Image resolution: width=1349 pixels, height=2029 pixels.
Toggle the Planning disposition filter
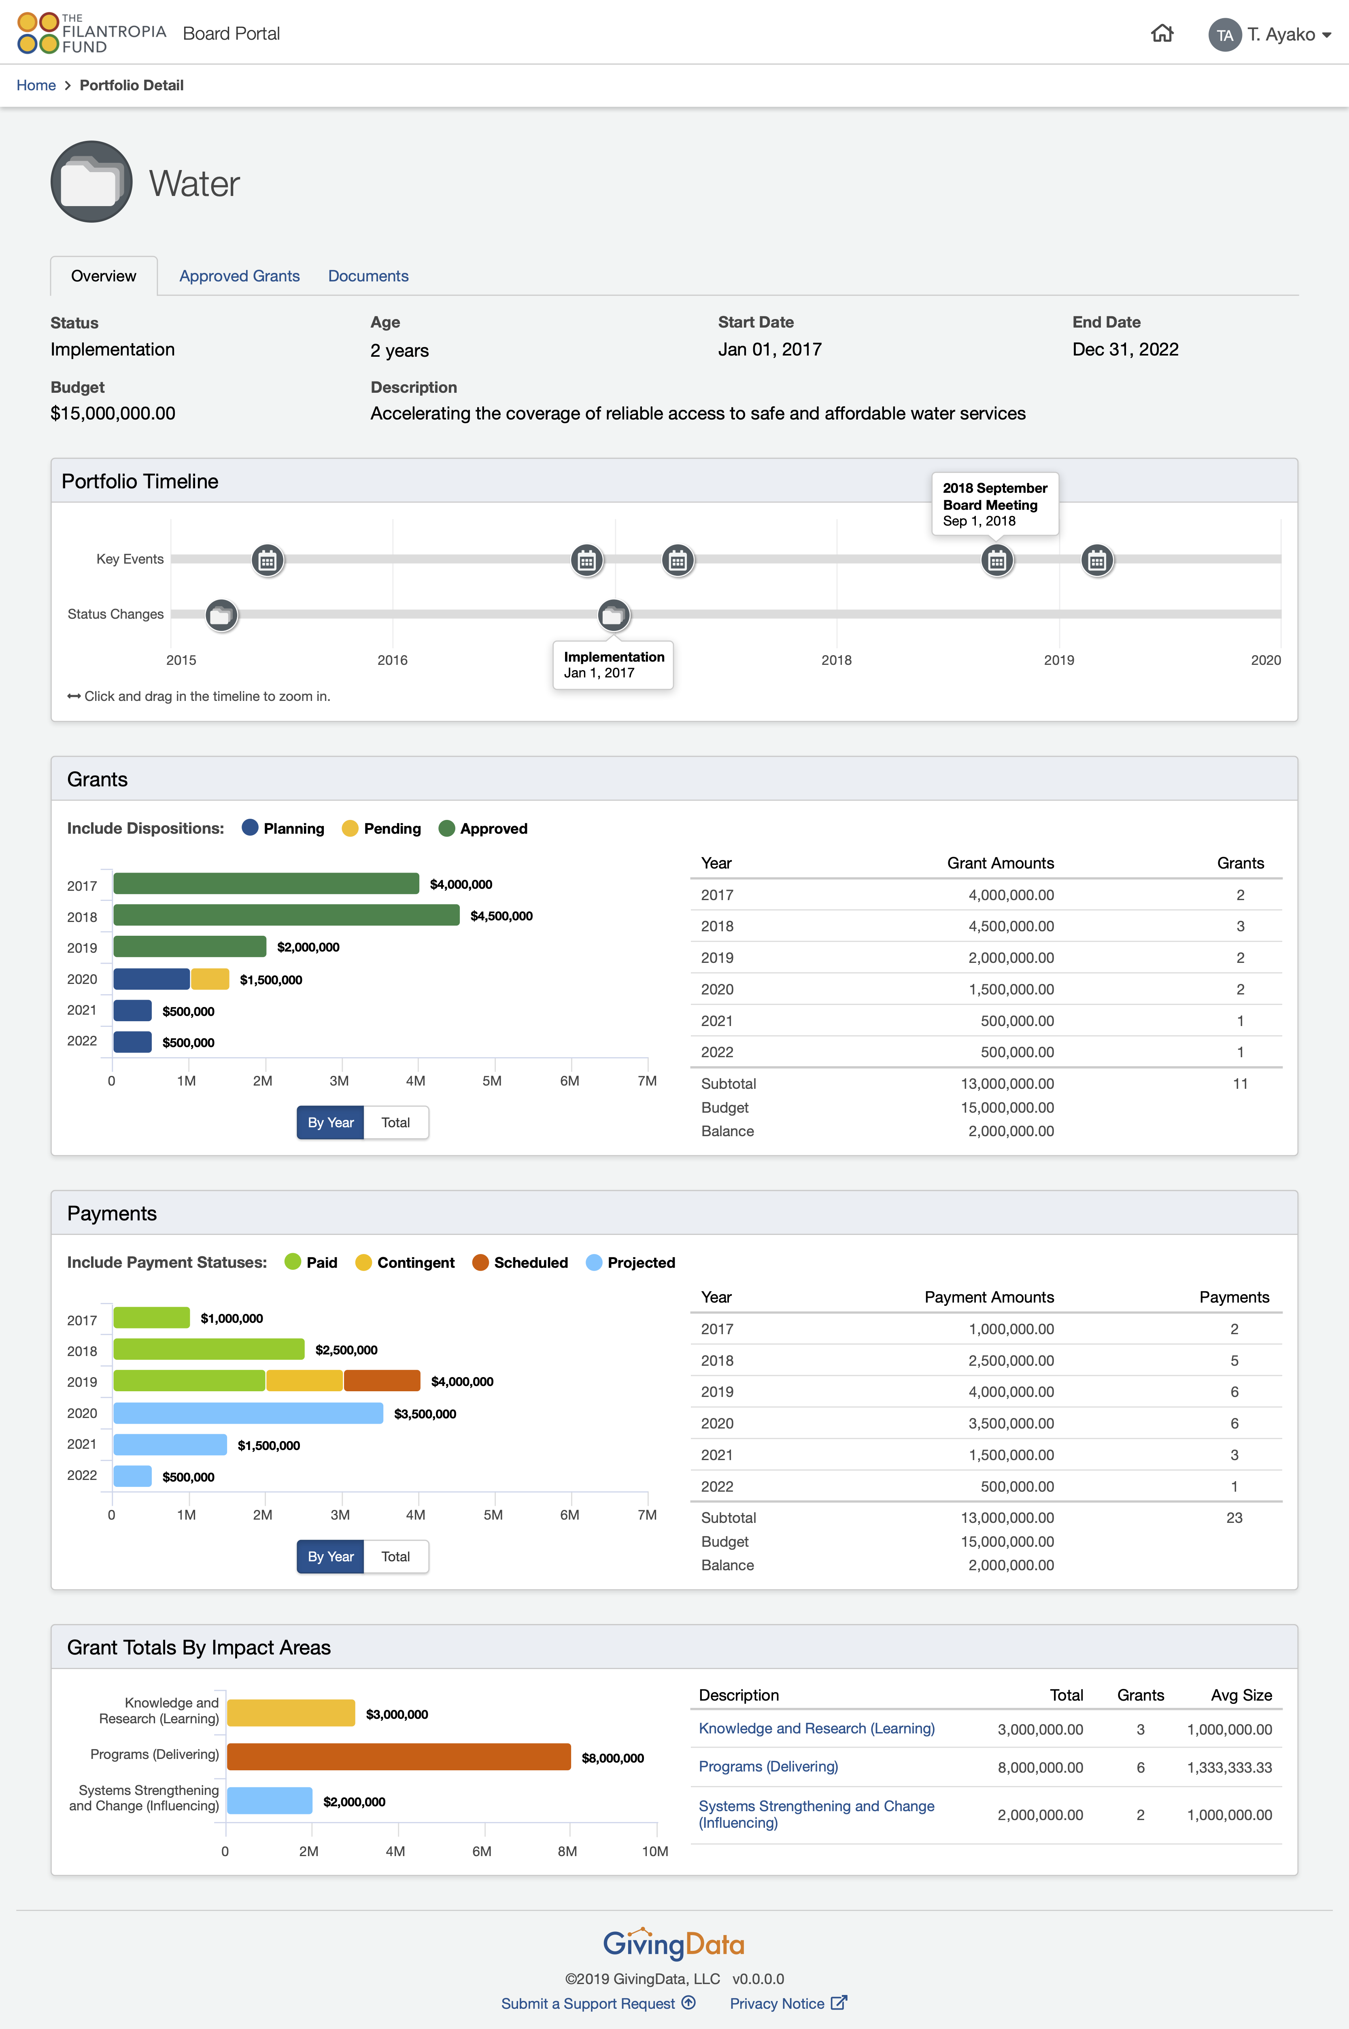point(283,828)
